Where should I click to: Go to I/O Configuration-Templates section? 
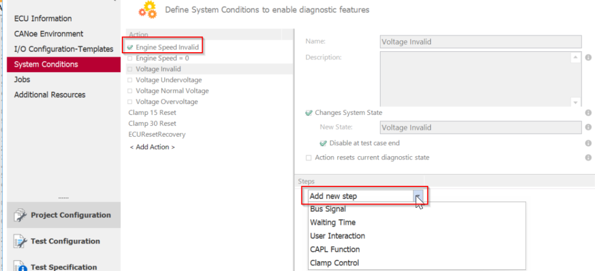tap(63, 49)
